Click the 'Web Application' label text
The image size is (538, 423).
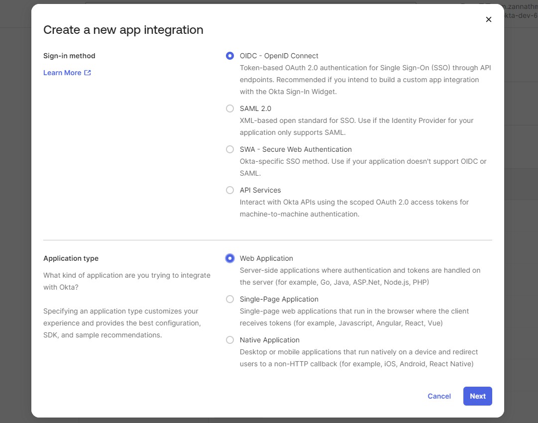pos(266,258)
